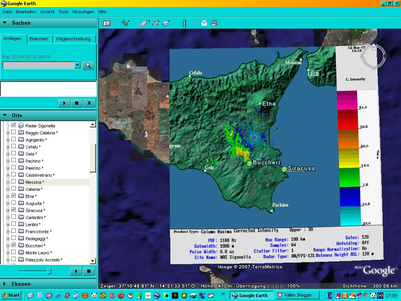
Task: Open the ruler measurement tool
Action: pos(184,23)
